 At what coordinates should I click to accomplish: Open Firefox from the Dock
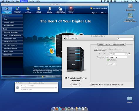pyautogui.click(x=57, y=108)
